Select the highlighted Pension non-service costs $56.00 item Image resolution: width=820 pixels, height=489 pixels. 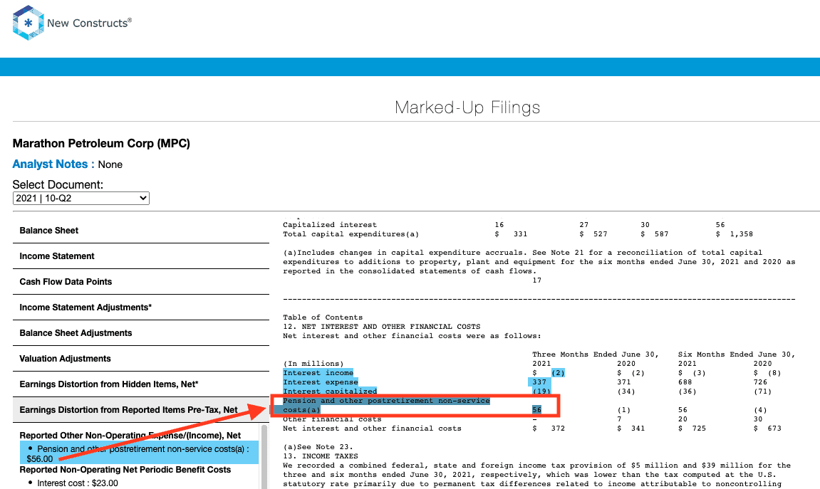[x=139, y=453]
